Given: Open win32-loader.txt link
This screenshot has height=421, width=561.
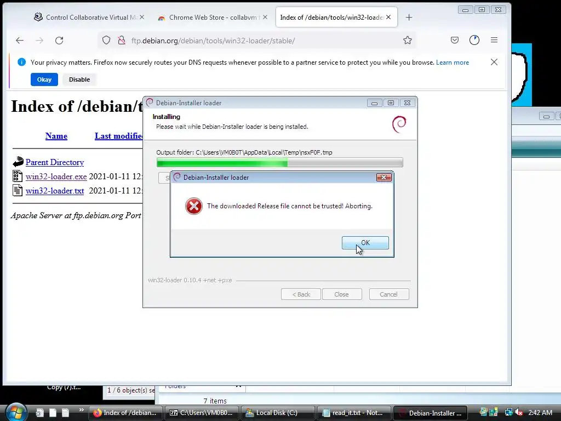Looking at the screenshot, I should pos(55,191).
